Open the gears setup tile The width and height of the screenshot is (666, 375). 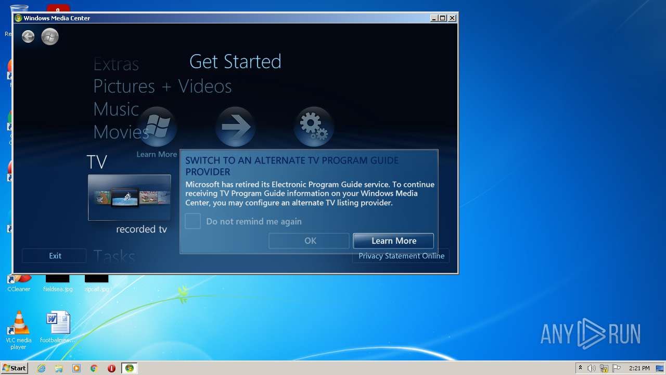(x=314, y=127)
